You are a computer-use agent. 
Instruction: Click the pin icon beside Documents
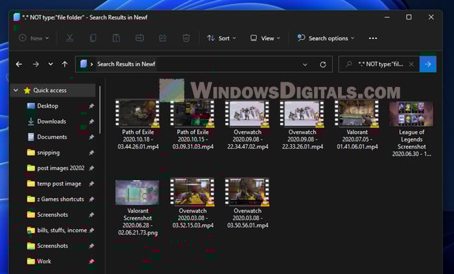(91, 137)
